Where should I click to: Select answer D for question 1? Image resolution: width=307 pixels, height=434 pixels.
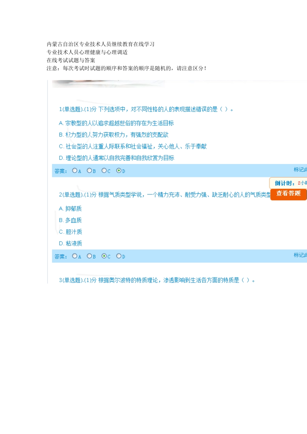pos(119,170)
